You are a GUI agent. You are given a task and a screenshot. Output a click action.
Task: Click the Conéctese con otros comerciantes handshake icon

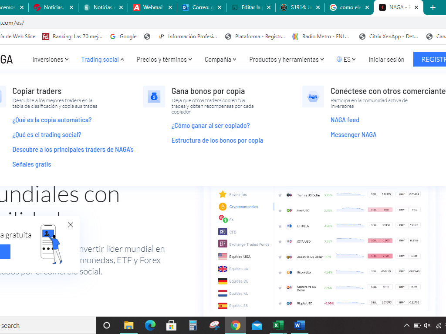(313, 97)
